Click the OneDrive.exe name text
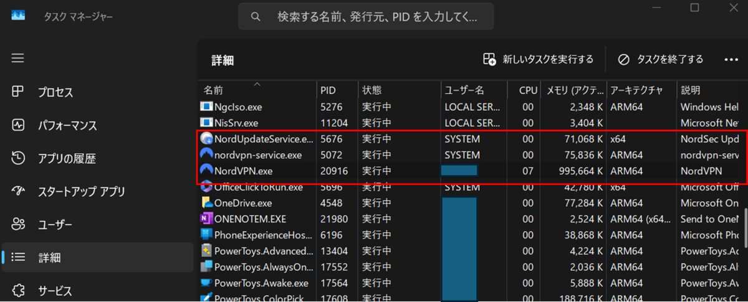 point(243,203)
